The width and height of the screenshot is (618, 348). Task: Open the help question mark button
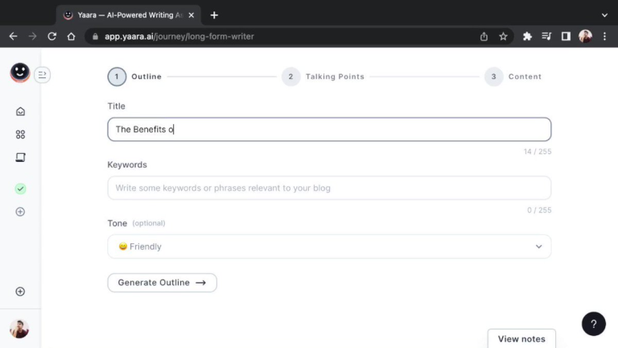click(593, 324)
